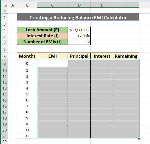150x144 pixels.
Task: Select the month 11 cell
Action: [x=27, y=130]
